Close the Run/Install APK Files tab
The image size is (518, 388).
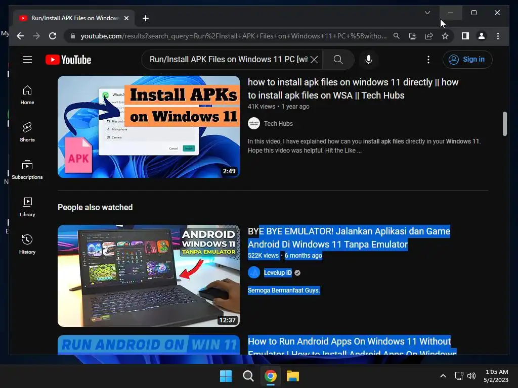(x=126, y=18)
